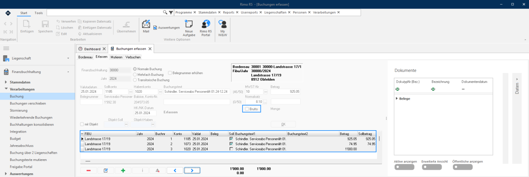Screen dimensions: 529x177
Task: Open Jahresabschluss in the sidebar
Action: [x=21, y=146]
